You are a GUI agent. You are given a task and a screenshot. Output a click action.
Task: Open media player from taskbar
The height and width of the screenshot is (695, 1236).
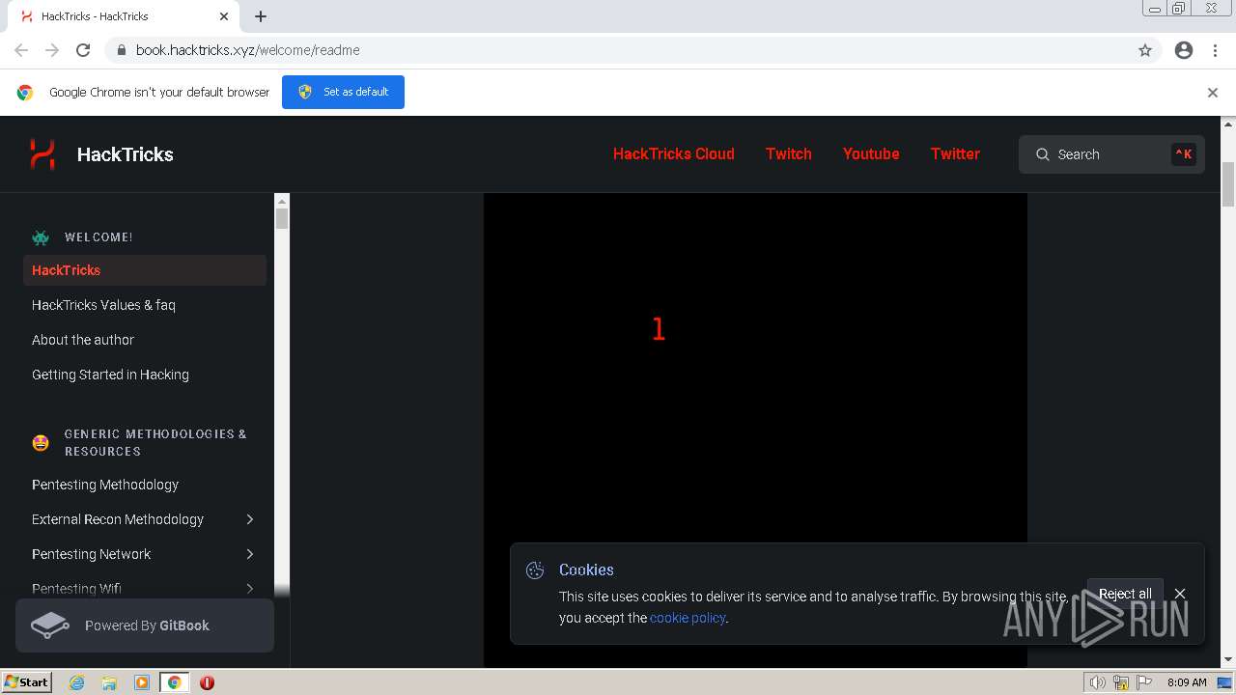[x=142, y=682]
